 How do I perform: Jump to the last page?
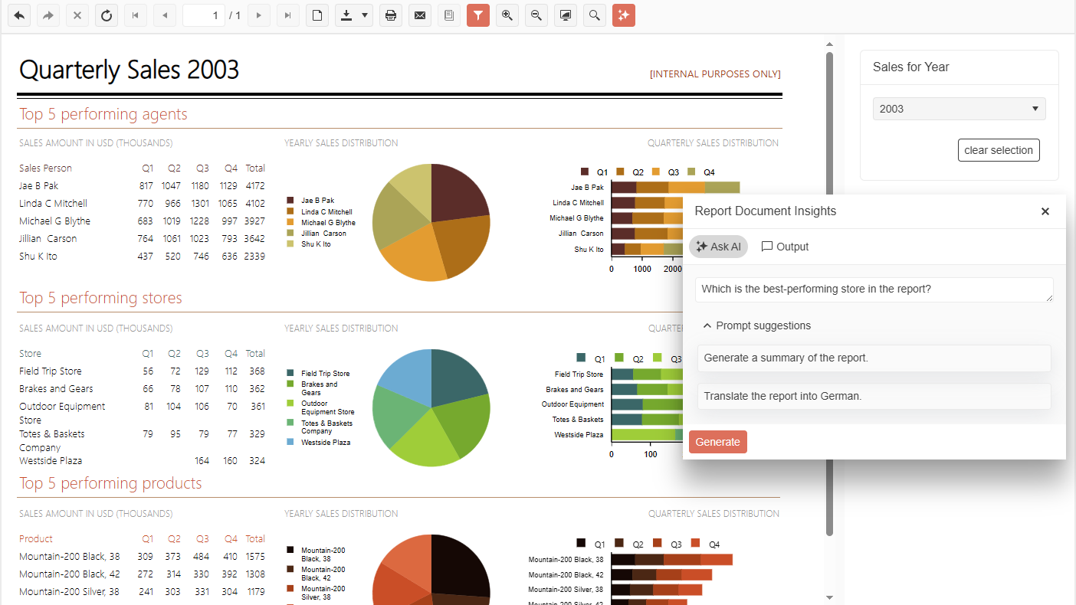pos(287,15)
